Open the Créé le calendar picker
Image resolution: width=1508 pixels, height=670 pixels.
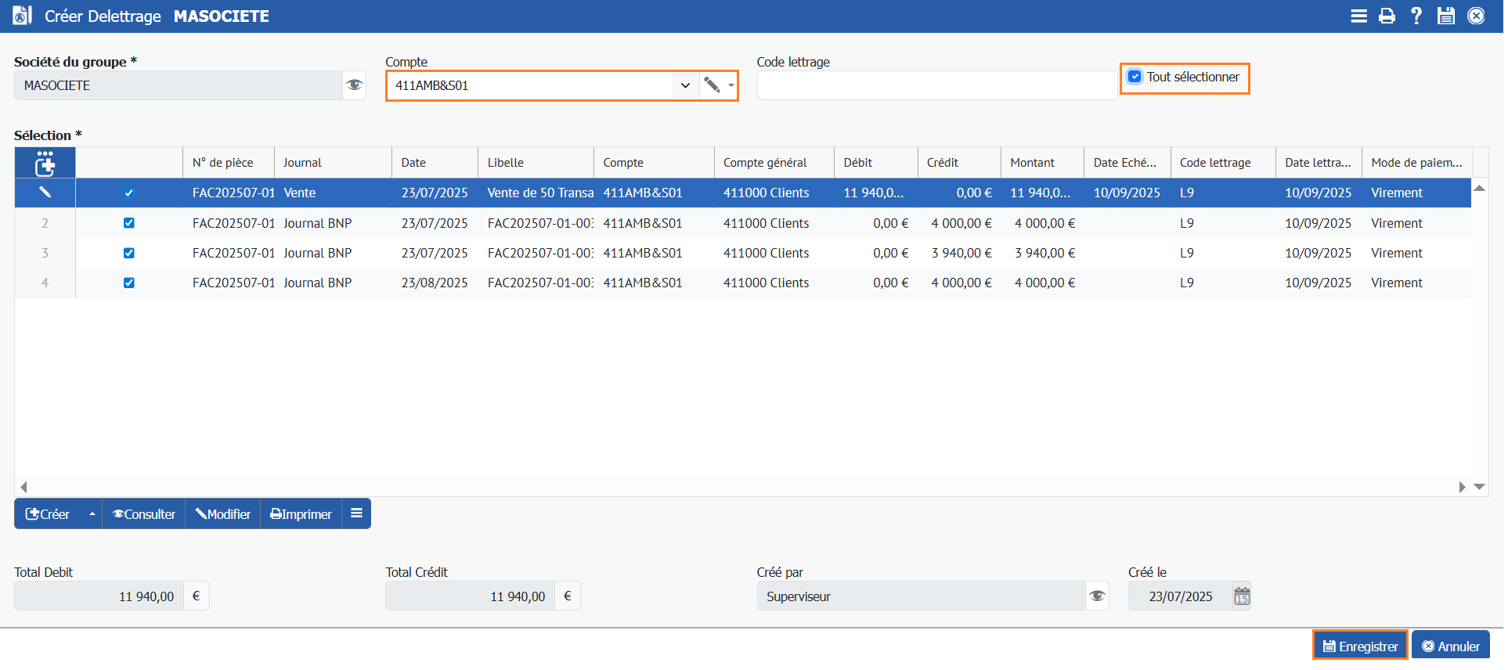[x=1242, y=596]
